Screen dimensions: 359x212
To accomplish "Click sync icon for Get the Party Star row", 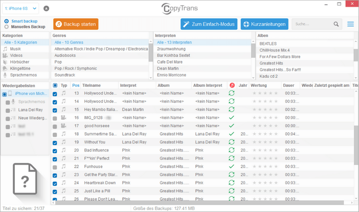I will click(232, 175).
